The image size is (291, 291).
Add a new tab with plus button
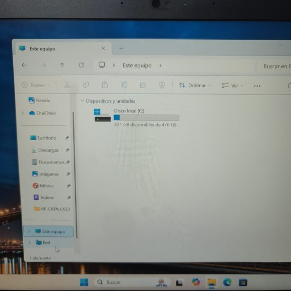tap(121, 48)
